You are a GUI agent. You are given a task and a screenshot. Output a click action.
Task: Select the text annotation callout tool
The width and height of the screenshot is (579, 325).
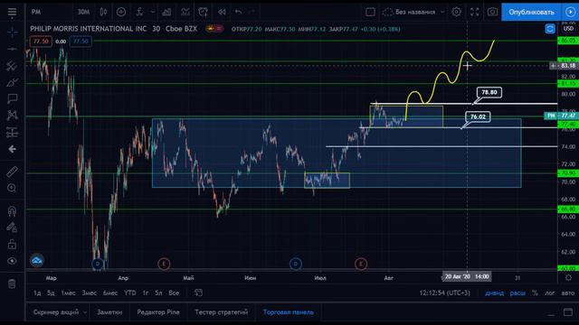(12, 98)
